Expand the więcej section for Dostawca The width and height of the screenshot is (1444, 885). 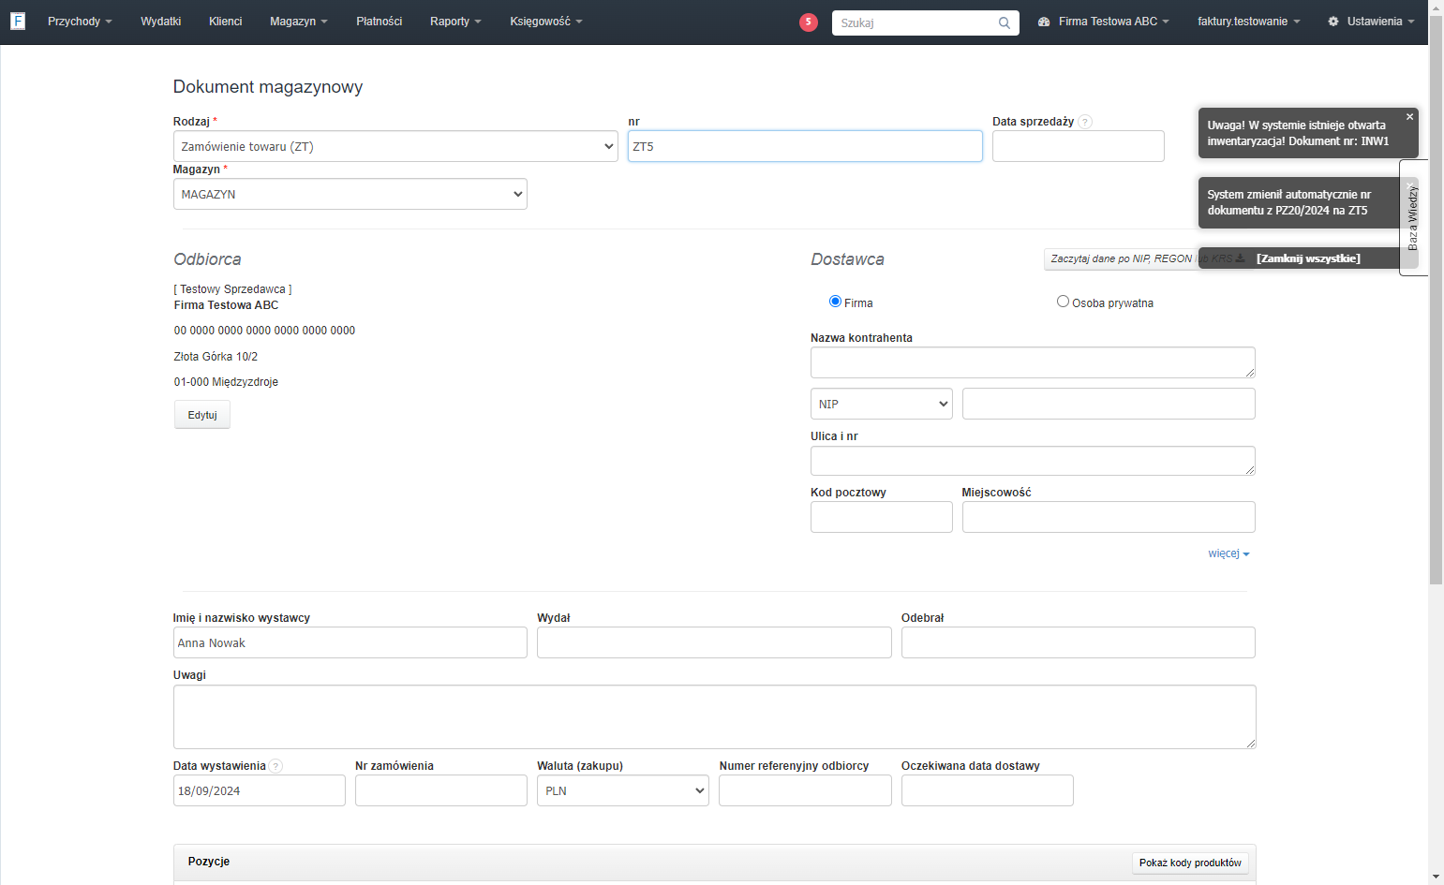pos(1228,553)
